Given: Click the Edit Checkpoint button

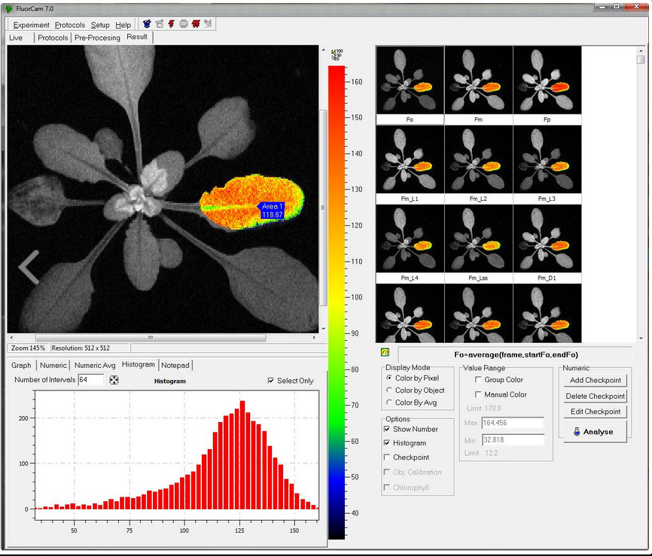Looking at the screenshot, I should 595,412.
